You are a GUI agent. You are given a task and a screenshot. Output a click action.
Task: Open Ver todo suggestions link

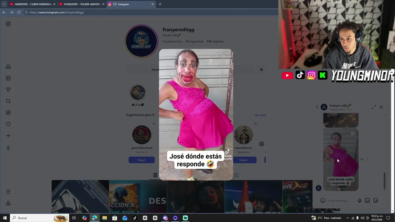tap(260, 115)
